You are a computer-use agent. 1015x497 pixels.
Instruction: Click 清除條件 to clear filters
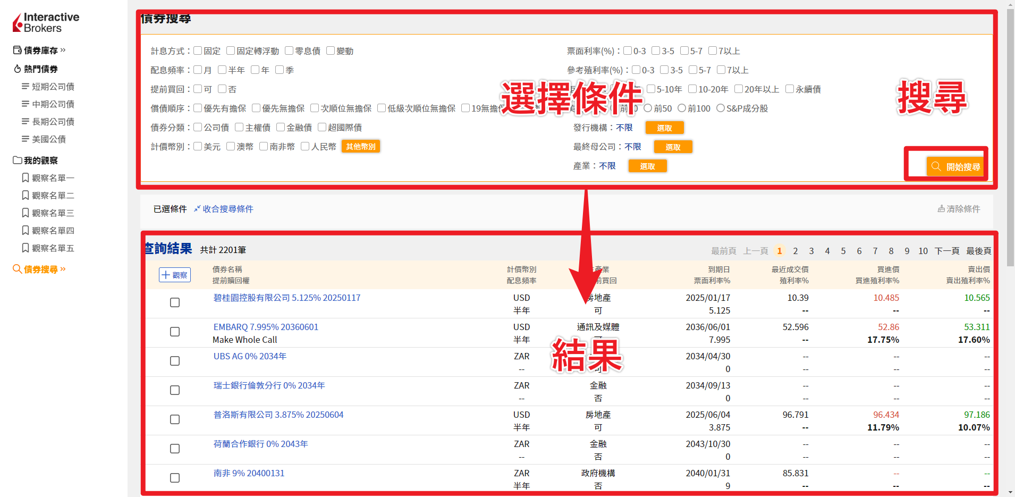tap(959, 209)
